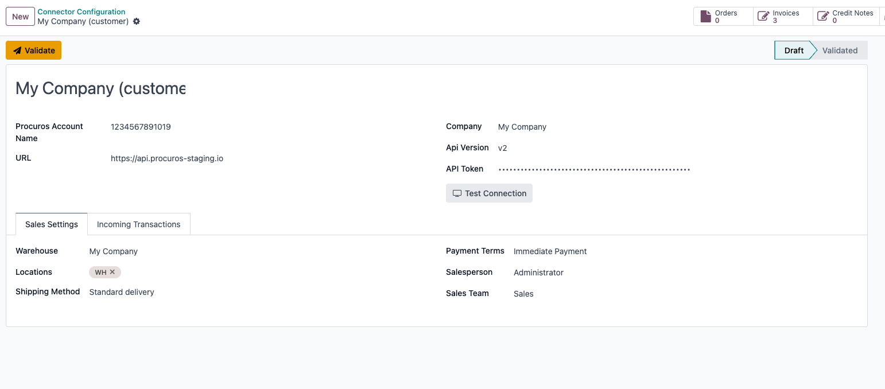Viewport: 885px width, 389px height.
Task: Select the Draft status stage
Action: 793,50
